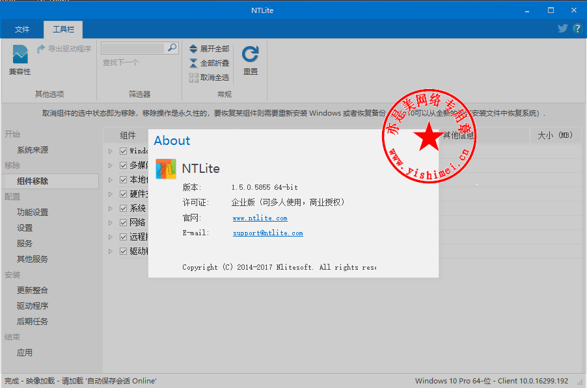Click version text 1.5.0.5855 64-bit

pos(264,187)
